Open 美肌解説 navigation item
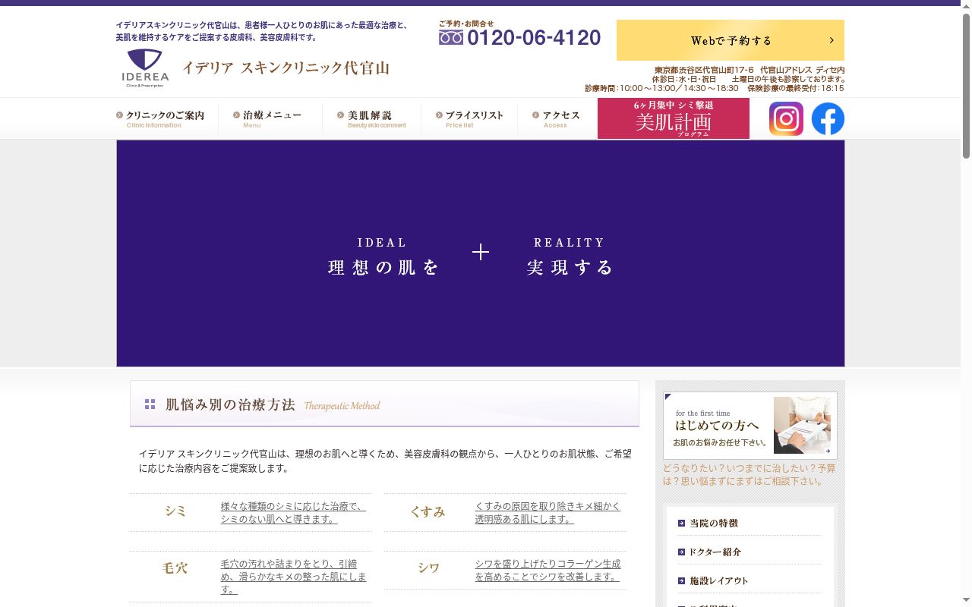The image size is (972, 607). click(x=372, y=118)
